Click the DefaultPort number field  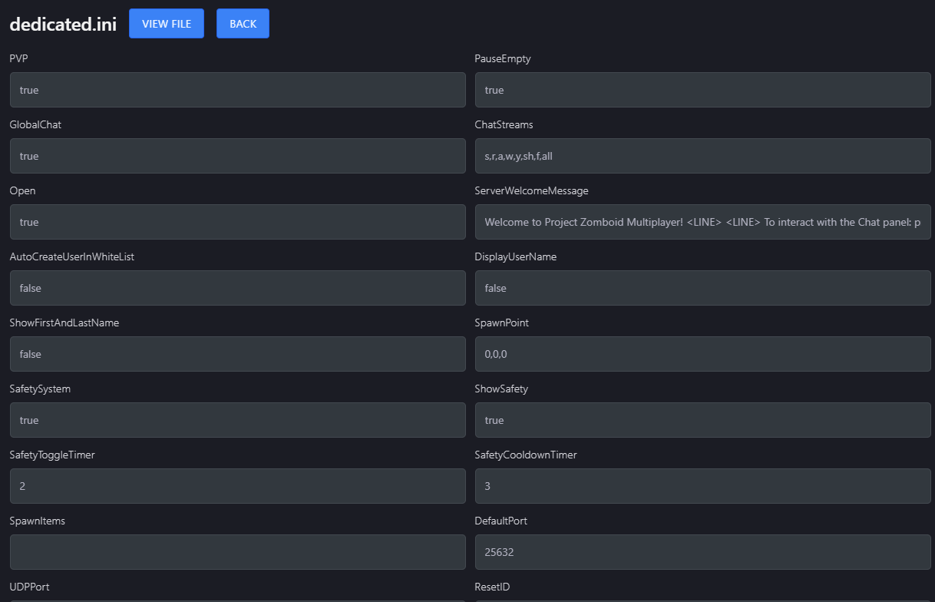pyautogui.click(x=702, y=552)
